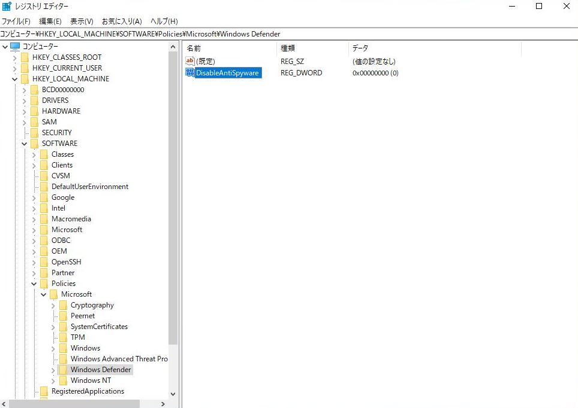Open the ヘルプ(H) menu
The width and height of the screenshot is (578, 408).
(x=164, y=22)
